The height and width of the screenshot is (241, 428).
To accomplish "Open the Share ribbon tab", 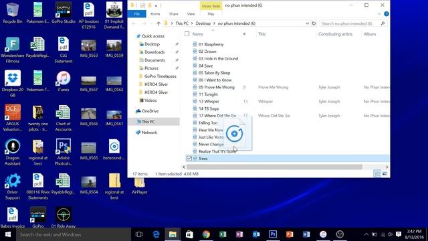I will (173, 14).
